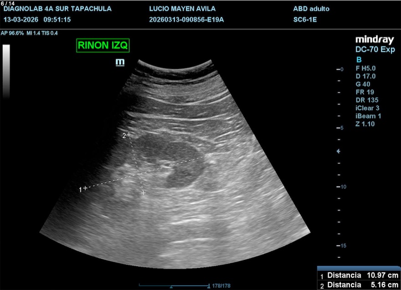This screenshot has width=401, height=290.
Task: Select the right end cross of caliper 1
Action: (x=210, y=155)
